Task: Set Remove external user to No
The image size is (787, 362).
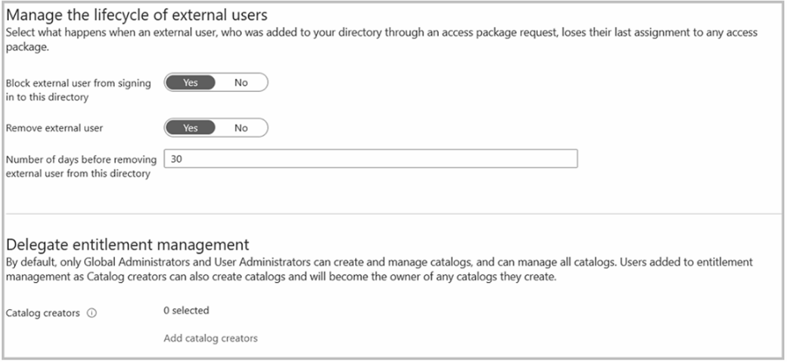Action: [241, 127]
